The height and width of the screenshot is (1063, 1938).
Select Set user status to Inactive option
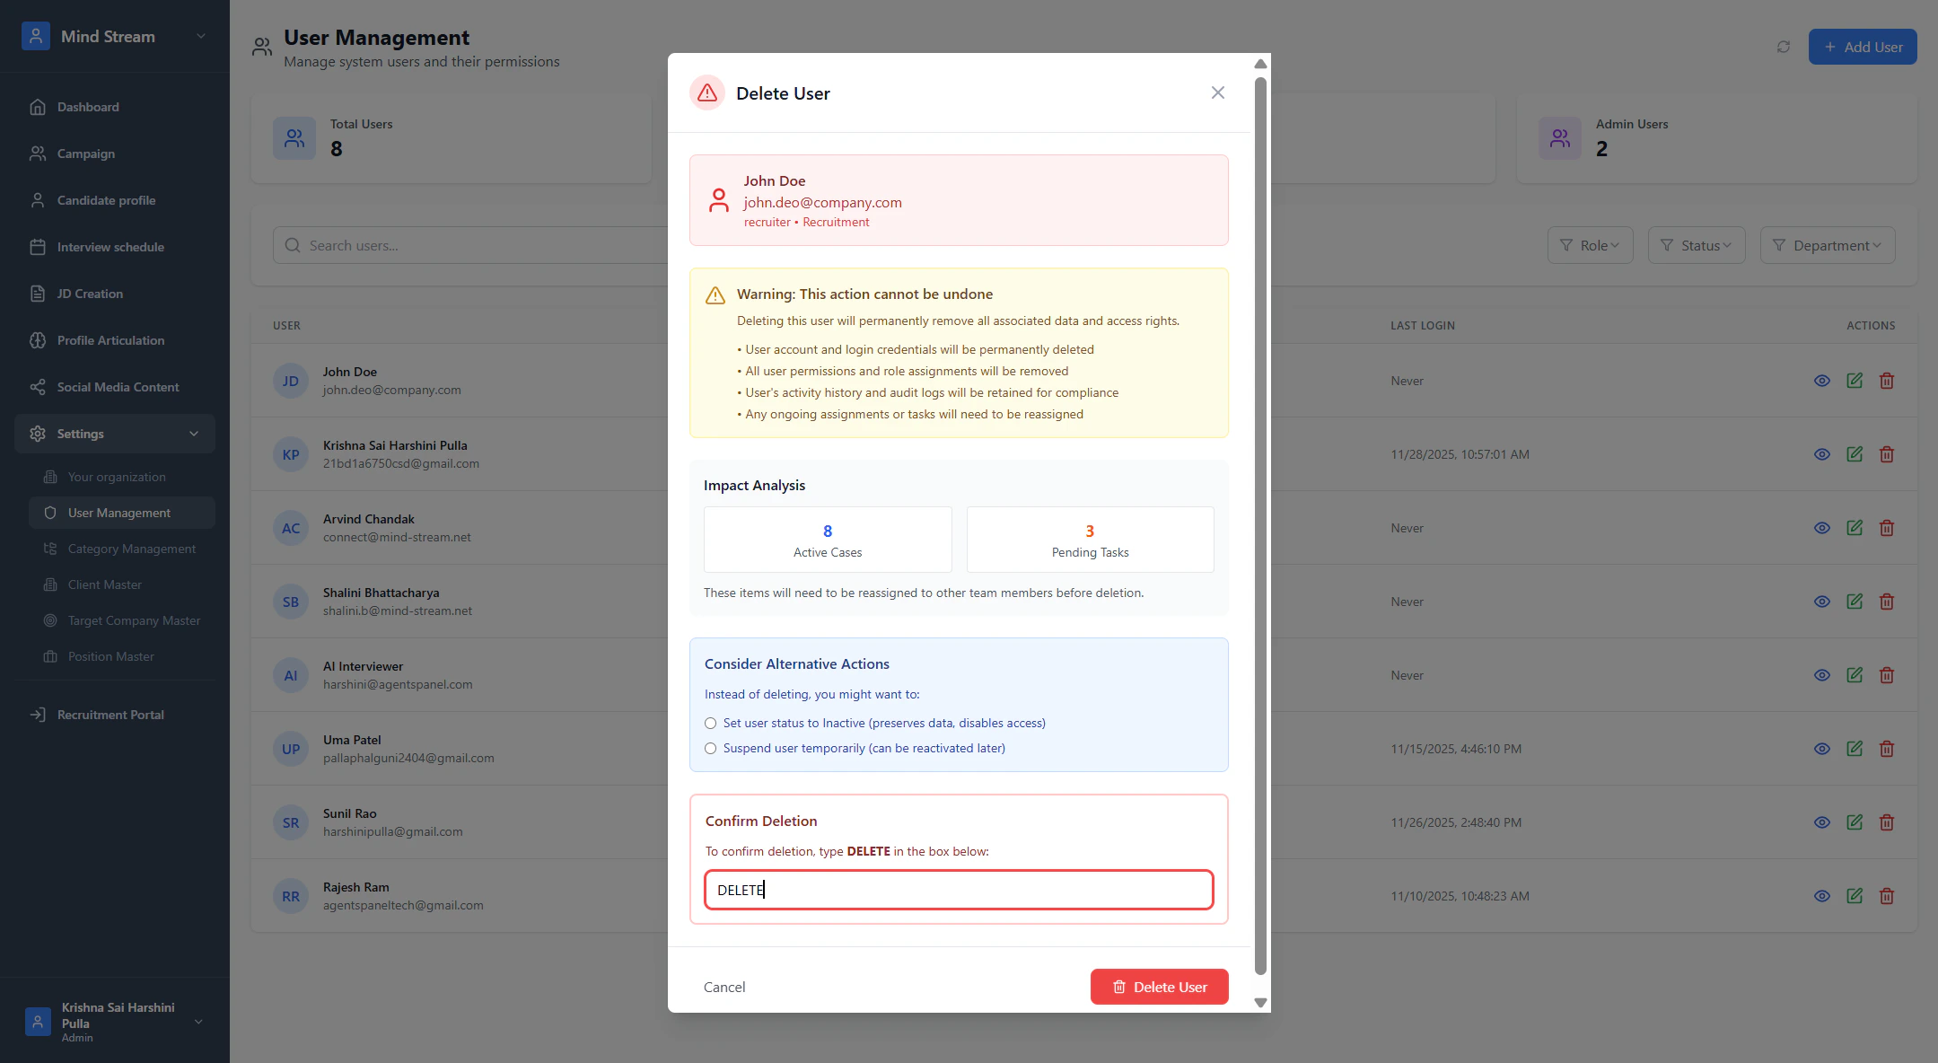coord(711,724)
